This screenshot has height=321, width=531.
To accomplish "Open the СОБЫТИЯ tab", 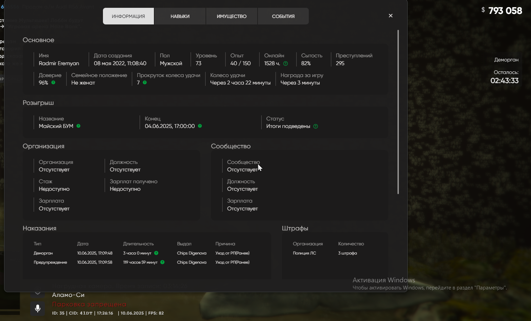I will (283, 16).
